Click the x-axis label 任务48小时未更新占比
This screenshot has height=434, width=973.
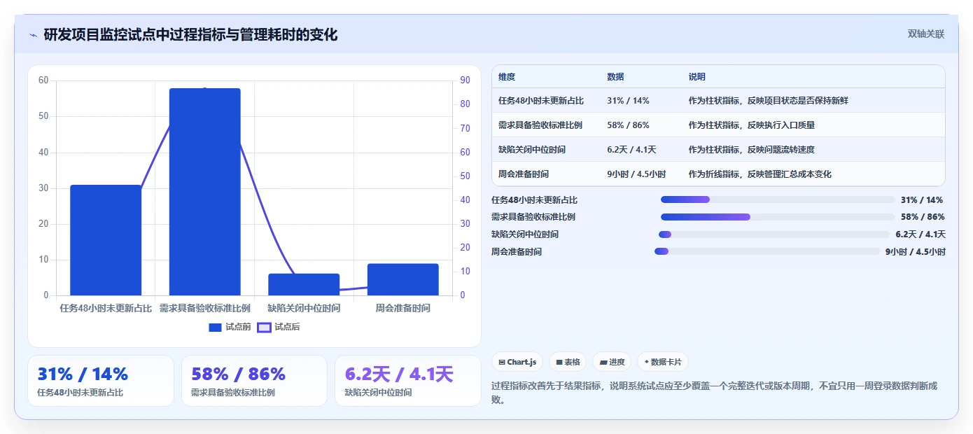106,308
